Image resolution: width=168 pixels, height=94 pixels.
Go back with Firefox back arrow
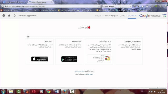pos(2,6)
